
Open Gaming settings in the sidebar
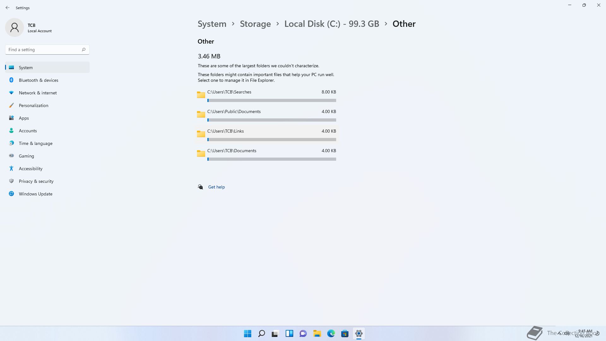(26, 156)
